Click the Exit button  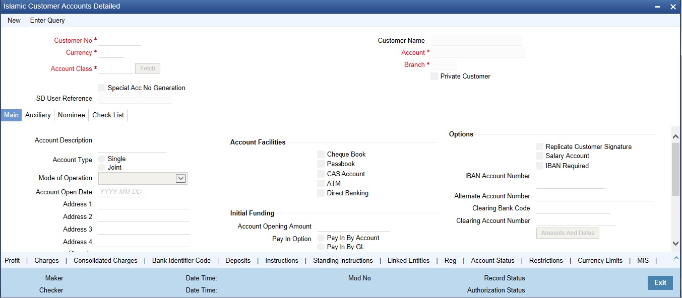[x=660, y=283]
